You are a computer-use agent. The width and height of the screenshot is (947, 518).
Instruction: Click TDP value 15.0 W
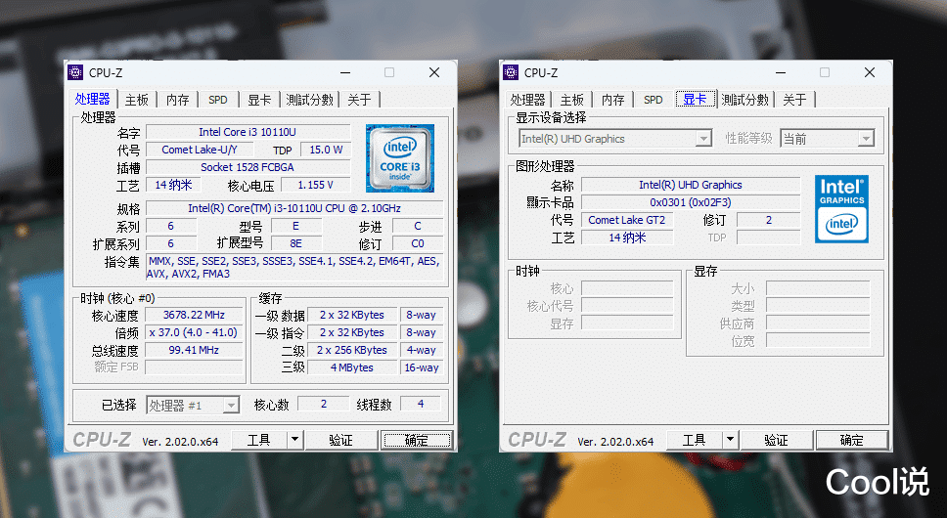point(326,150)
